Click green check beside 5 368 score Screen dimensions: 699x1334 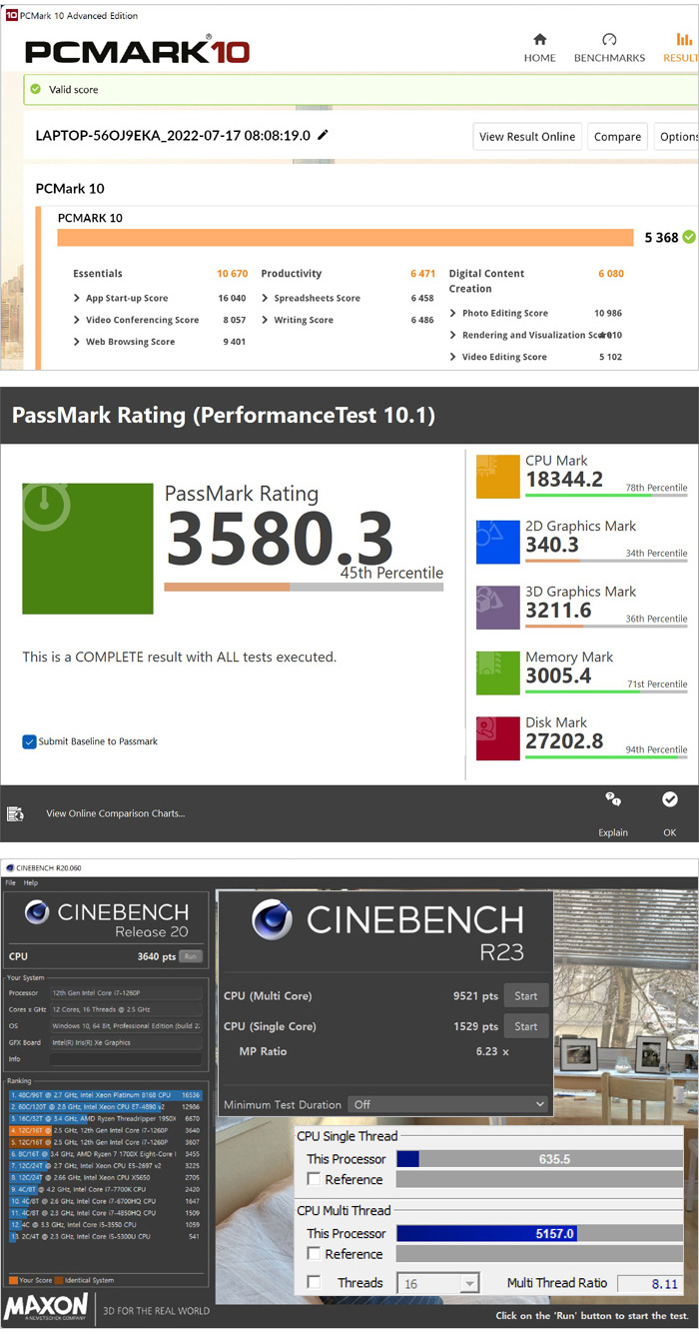click(x=689, y=237)
